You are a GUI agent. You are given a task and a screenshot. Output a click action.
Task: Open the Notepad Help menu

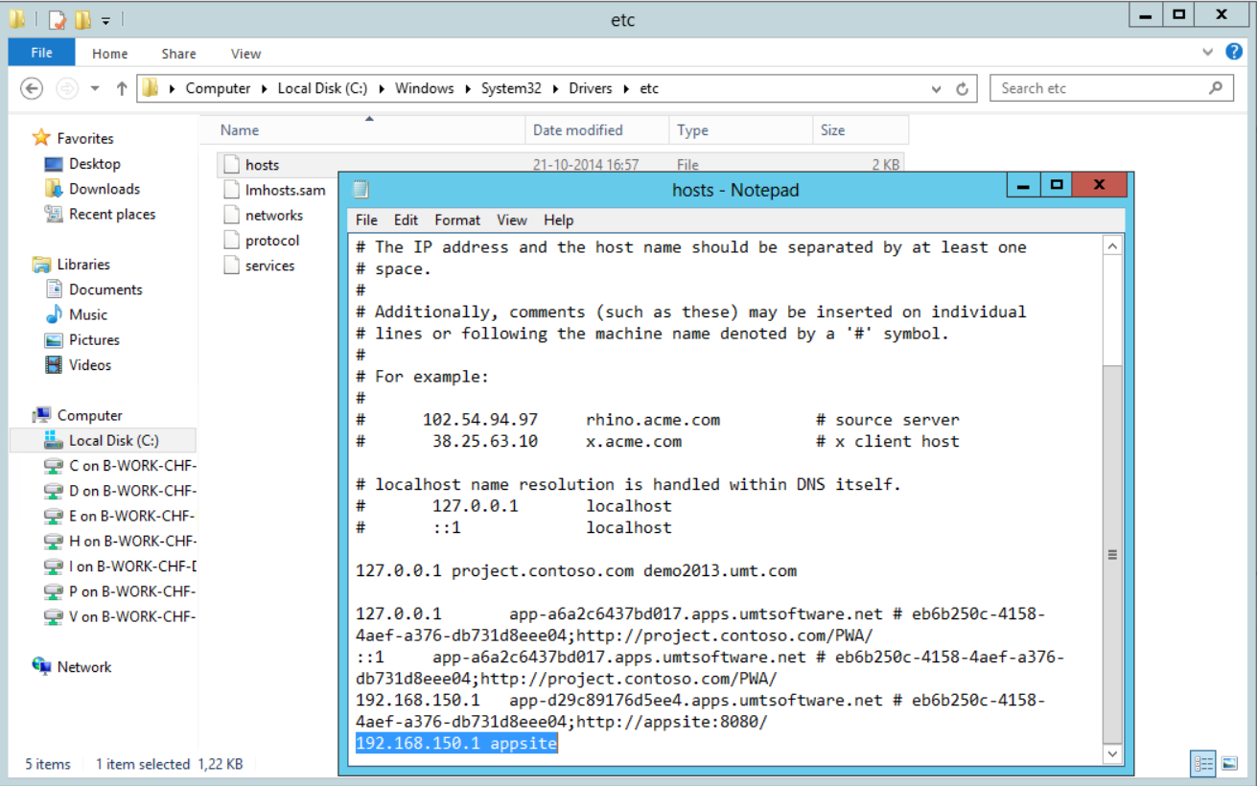(x=558, y=220)
